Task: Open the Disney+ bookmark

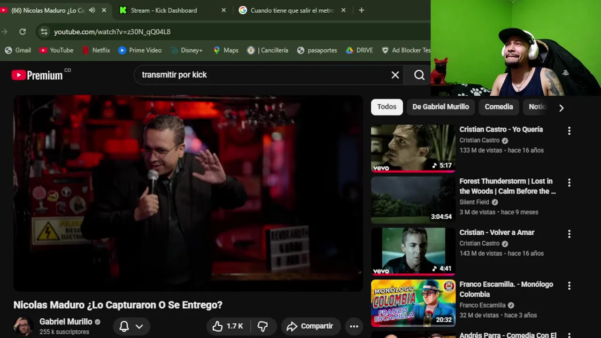Action: 186,50
